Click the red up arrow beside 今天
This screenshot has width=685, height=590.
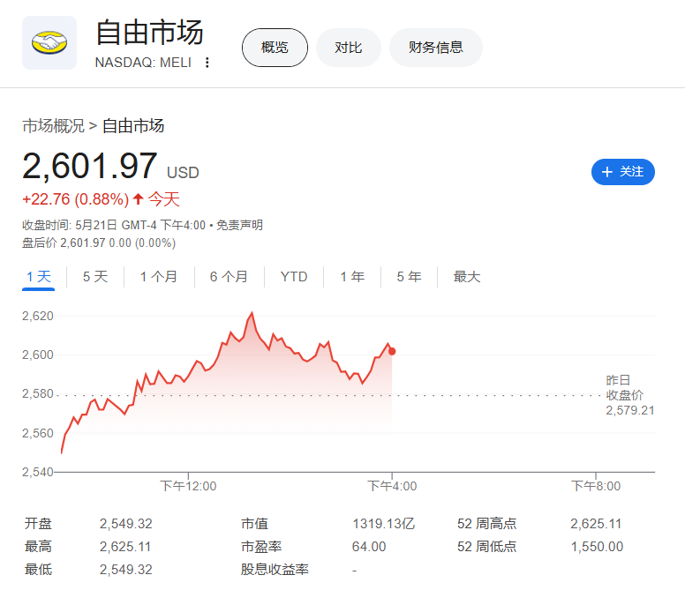pyautogui.click(x=139, y=199)
